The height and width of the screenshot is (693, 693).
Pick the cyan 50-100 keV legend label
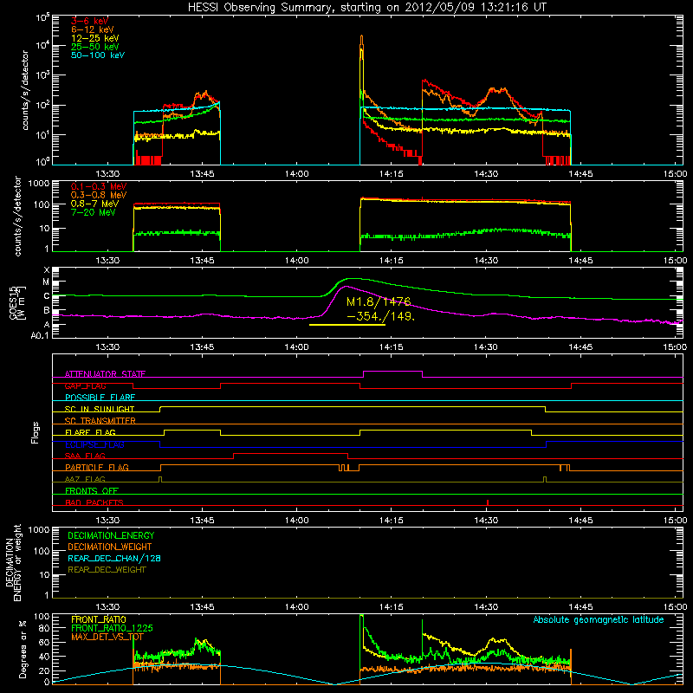[x=97, y=55]
